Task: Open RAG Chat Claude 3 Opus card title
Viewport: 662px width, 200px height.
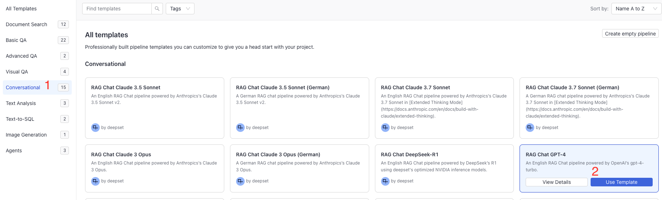Action: point(121,154)
